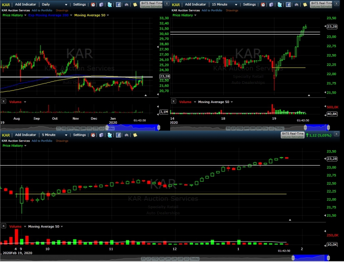The width and height of the screenshot is (344, 262).
Task: Open Settings in the 5 Minute chart
Action: [x=79, y=135]
